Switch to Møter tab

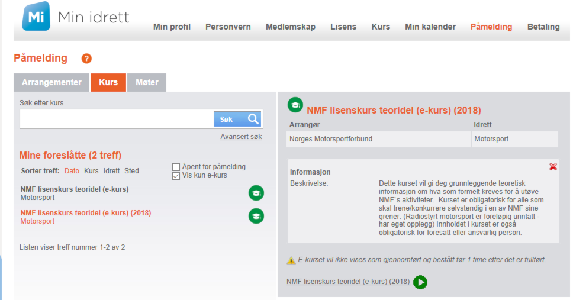[x=147, y=82]
